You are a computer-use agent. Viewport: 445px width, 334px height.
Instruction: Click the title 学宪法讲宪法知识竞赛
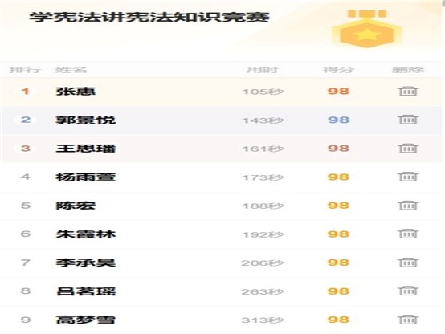(149, 17)
